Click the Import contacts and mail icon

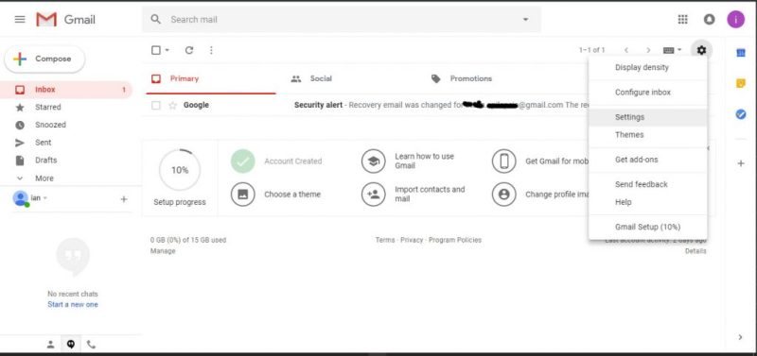[373, 195]
